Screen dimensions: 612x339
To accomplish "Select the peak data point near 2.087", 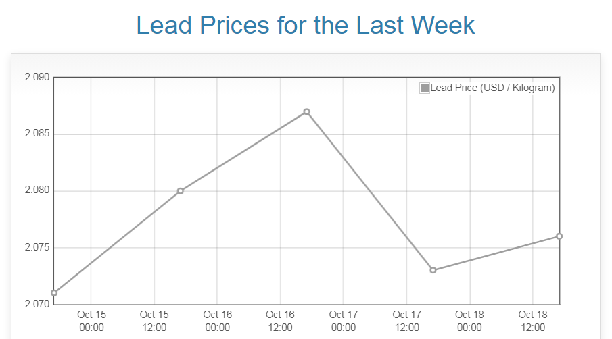I will coord(306,111).
